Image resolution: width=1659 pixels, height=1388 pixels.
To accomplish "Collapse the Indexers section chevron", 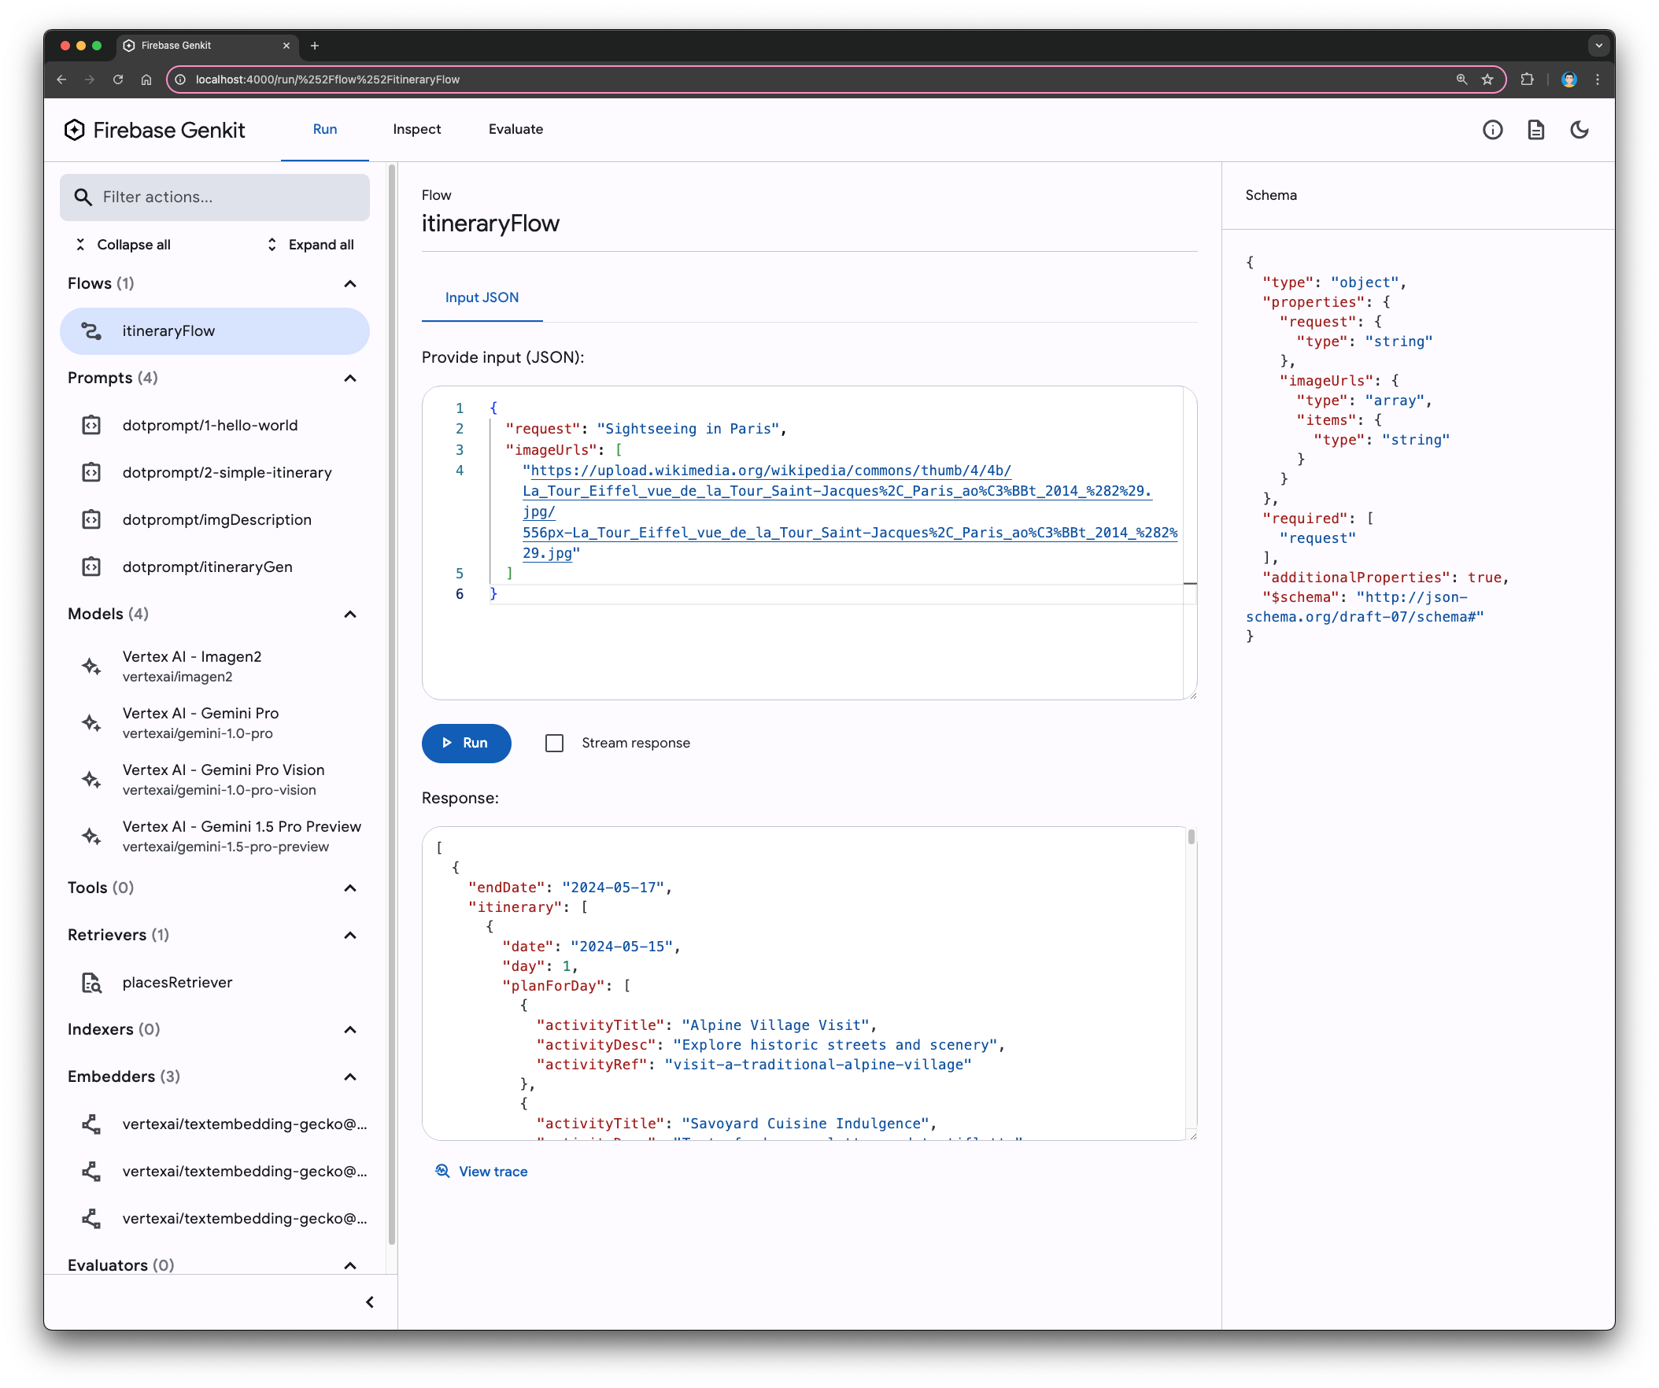I will click(x=350, y=1030).
